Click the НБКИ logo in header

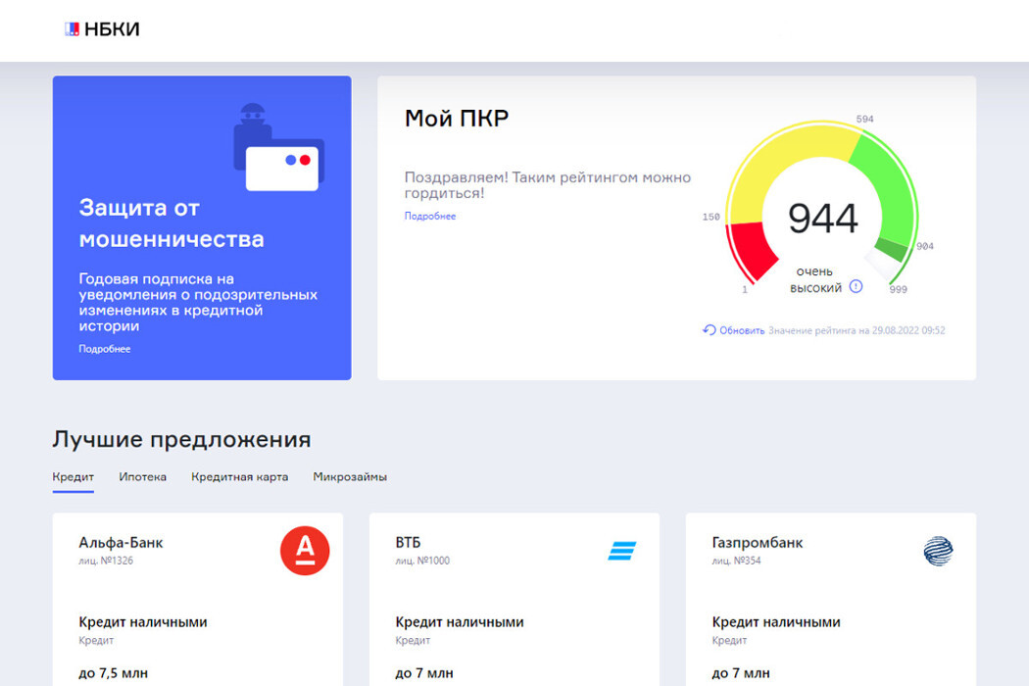click(x=102, y=28)
